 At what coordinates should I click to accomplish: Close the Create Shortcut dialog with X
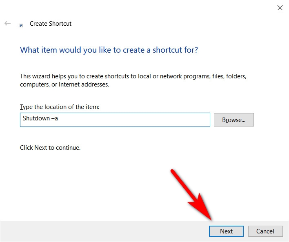point(280,8)
